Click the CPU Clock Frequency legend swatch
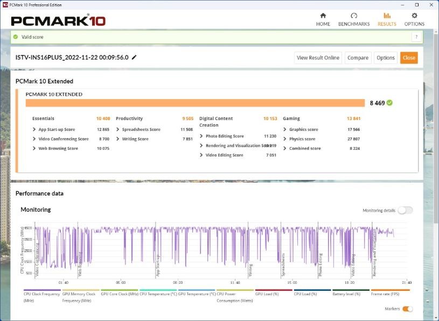 41,290
